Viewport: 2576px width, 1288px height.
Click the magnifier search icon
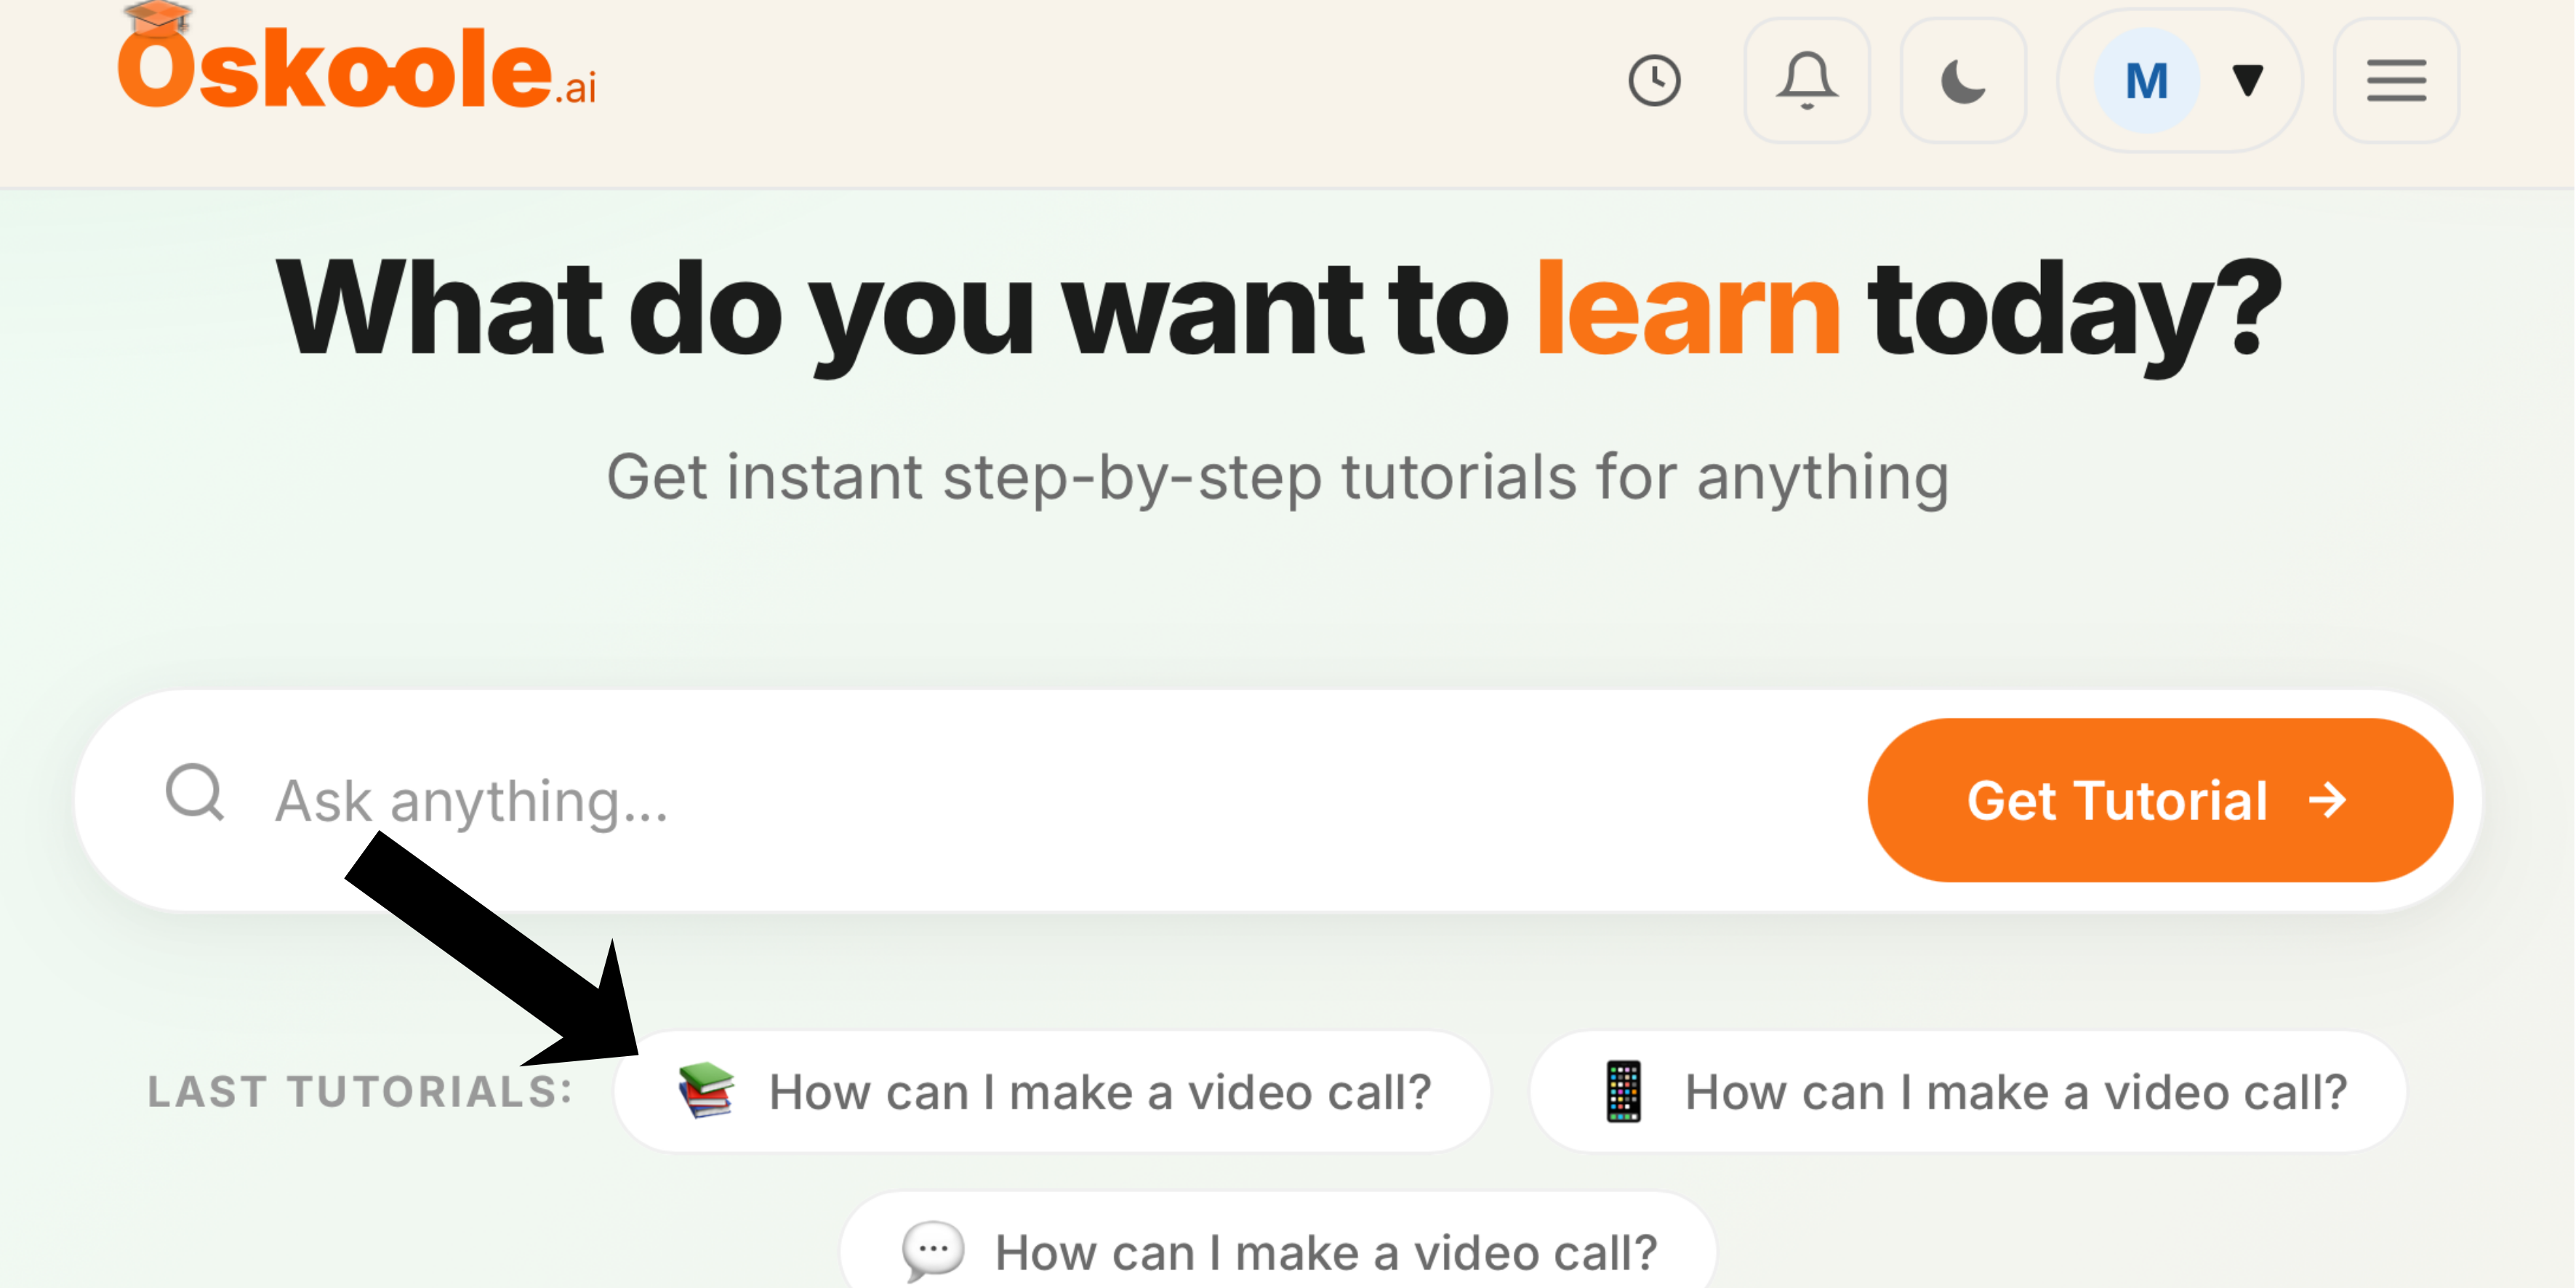tap(194, 793)
